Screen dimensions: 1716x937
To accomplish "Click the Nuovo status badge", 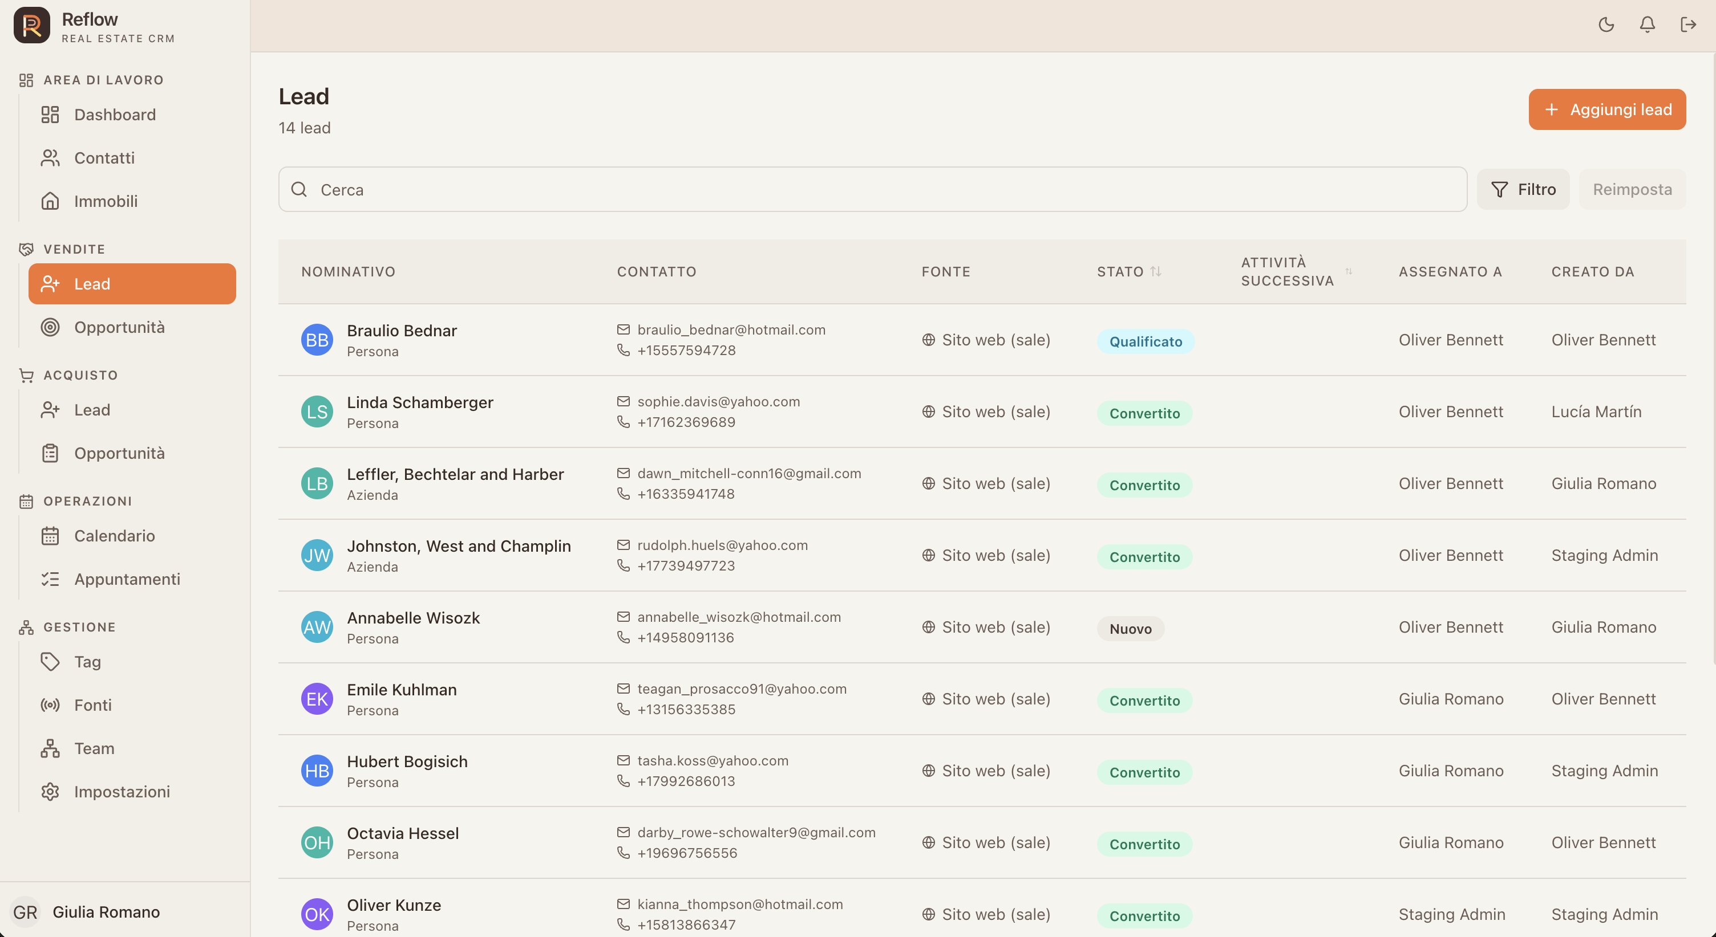I will 1131,629.
